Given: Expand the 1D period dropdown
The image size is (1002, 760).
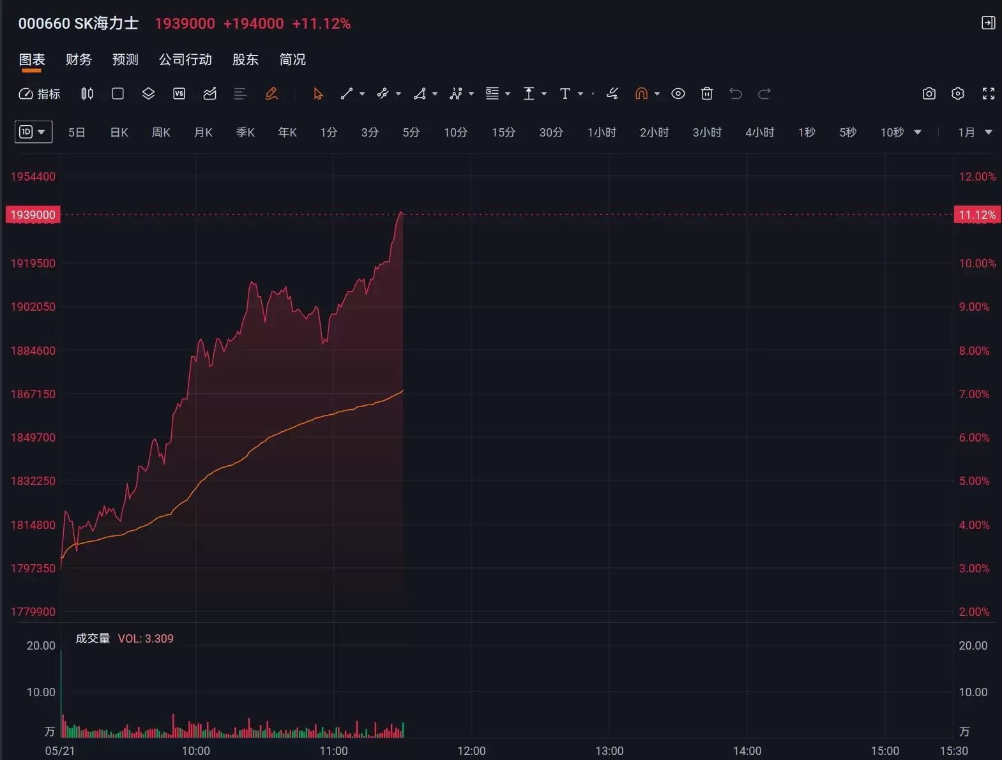Looking at the screenshot, I should click(33, 132).
